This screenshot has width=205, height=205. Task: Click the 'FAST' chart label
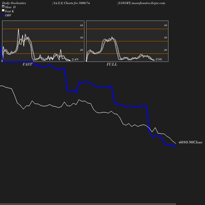[x=27, y=64]
